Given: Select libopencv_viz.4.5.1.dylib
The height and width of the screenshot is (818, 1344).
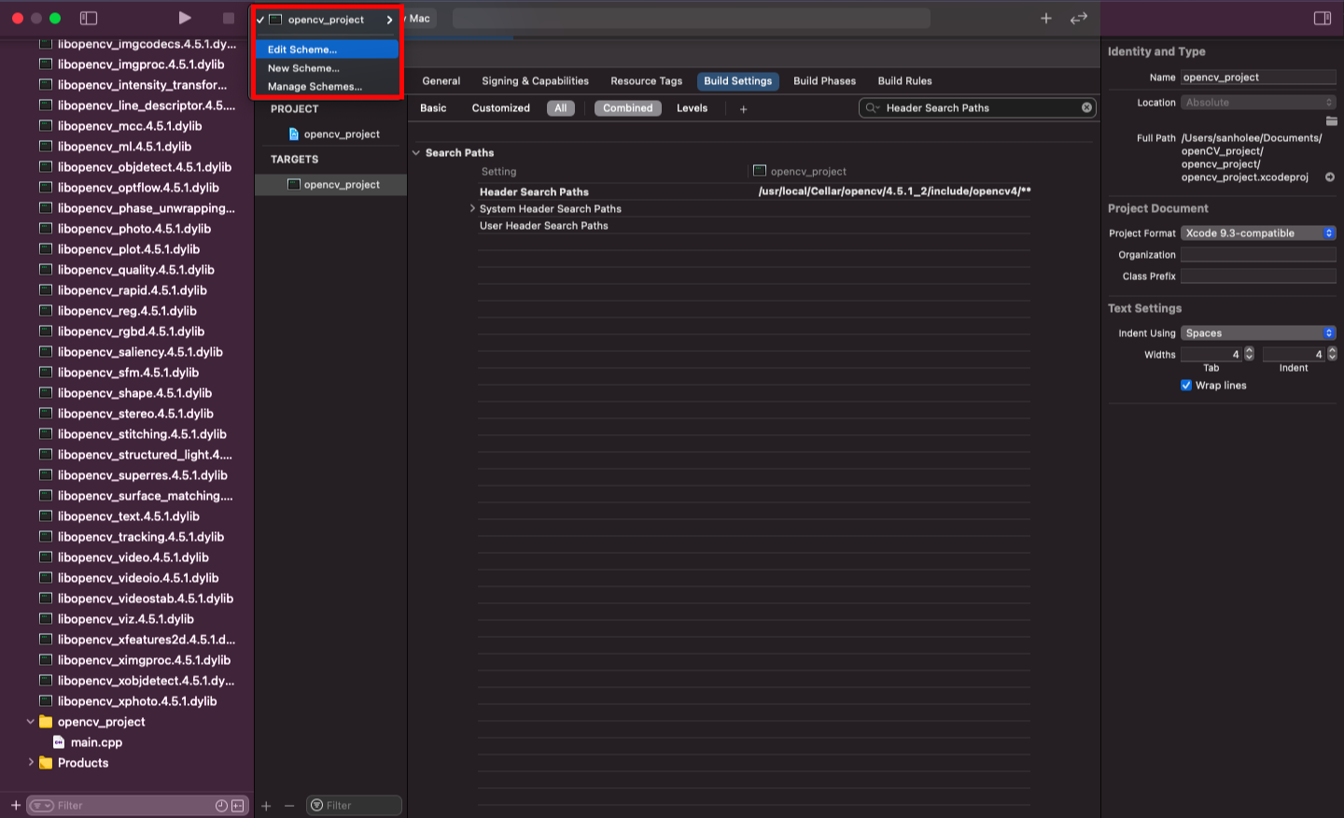Looking at the screenshot, I should [126, 619].
